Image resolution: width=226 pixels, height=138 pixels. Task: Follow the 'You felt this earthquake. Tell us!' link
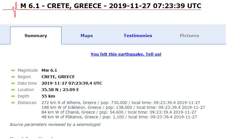126,54
